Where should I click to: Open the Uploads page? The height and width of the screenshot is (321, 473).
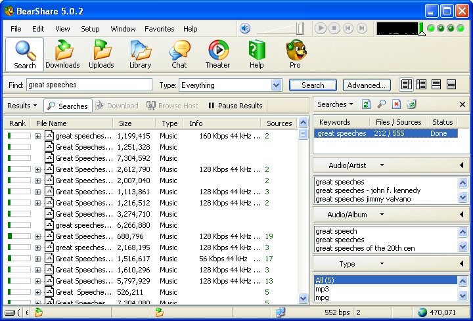click(101, 54)
